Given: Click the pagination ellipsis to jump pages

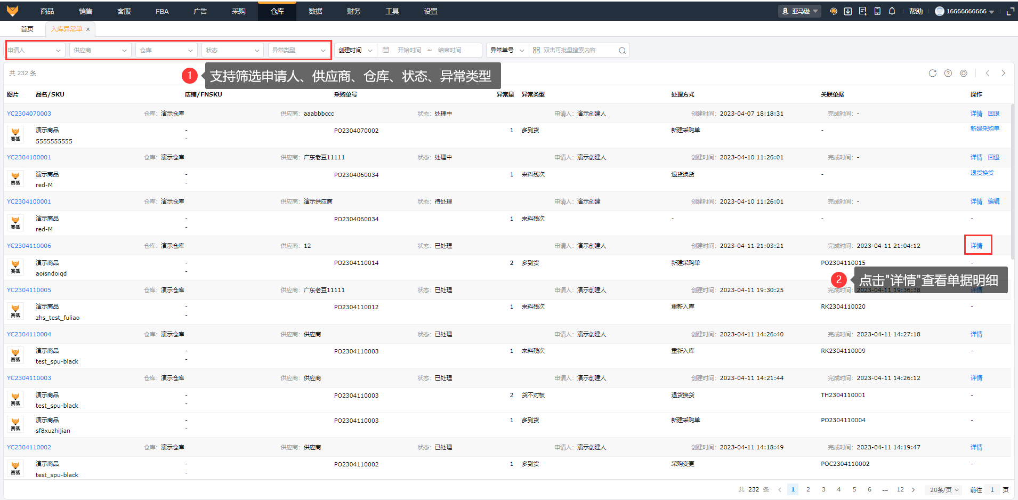Looking at the screenshot, I should point(885,489).
